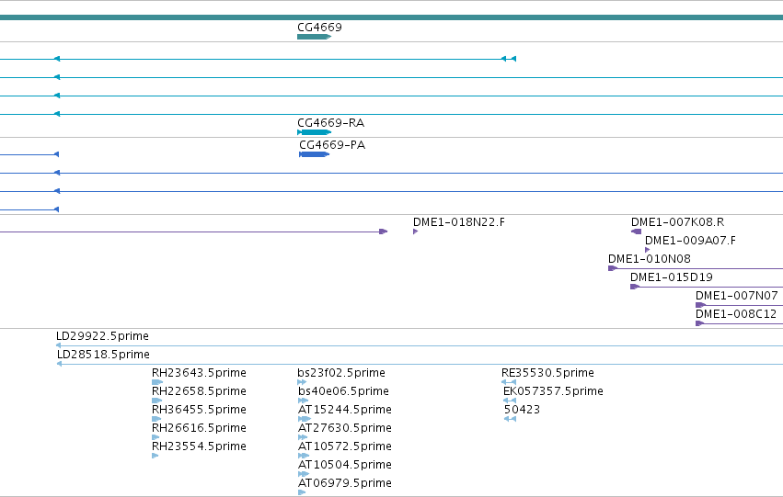Click the DME1-007K08.R purple arrow glyph
Image resolution: width=783 pixels, height=497 pixels.
[636, 232]
